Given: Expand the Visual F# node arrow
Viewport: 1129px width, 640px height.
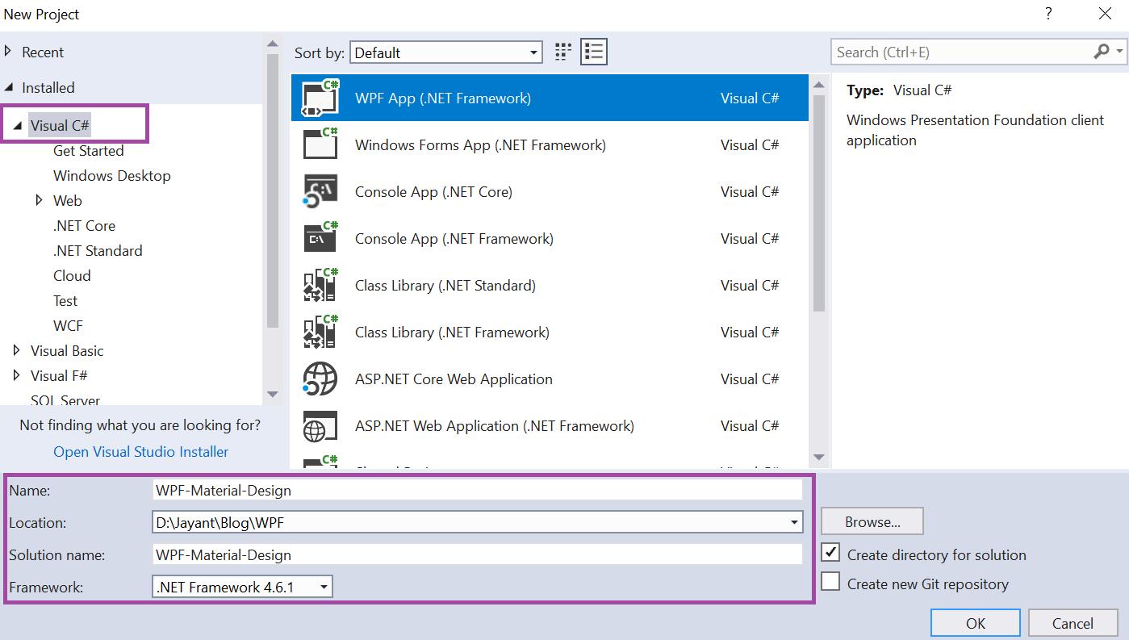Looking at the screenshot, I should [17, 375].
